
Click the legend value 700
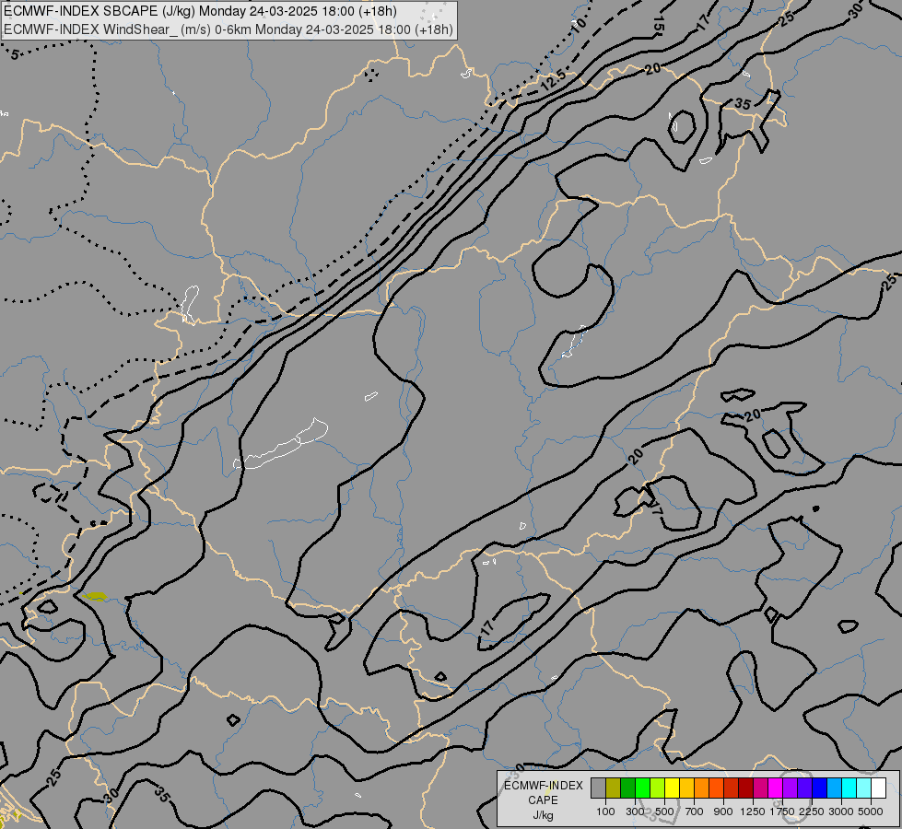(695, 811)
